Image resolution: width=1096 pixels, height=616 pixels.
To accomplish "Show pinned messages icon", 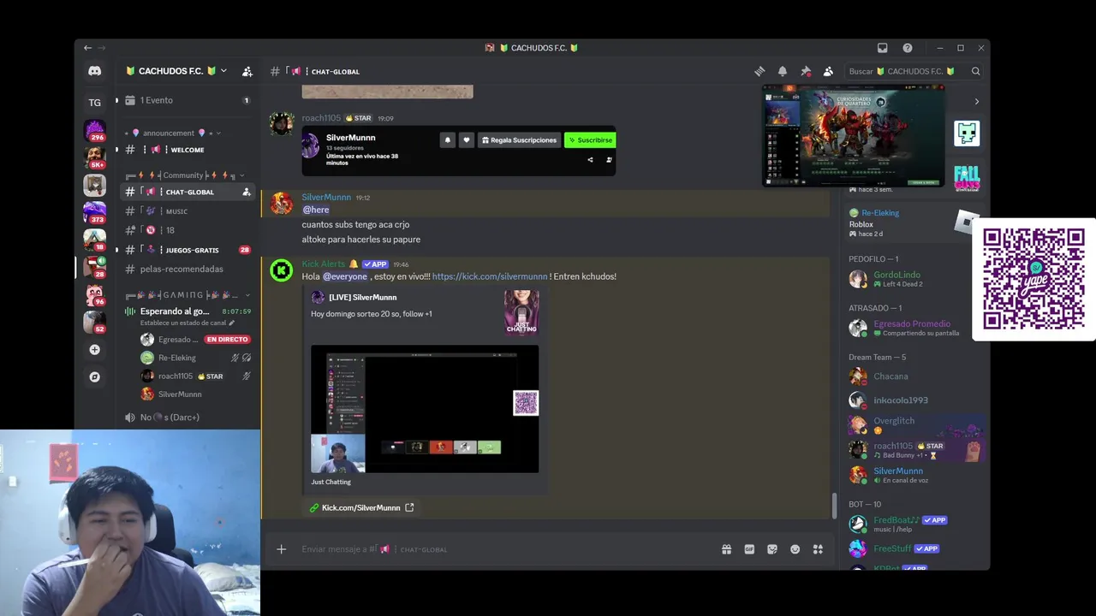I will click(x=805, y=71).
